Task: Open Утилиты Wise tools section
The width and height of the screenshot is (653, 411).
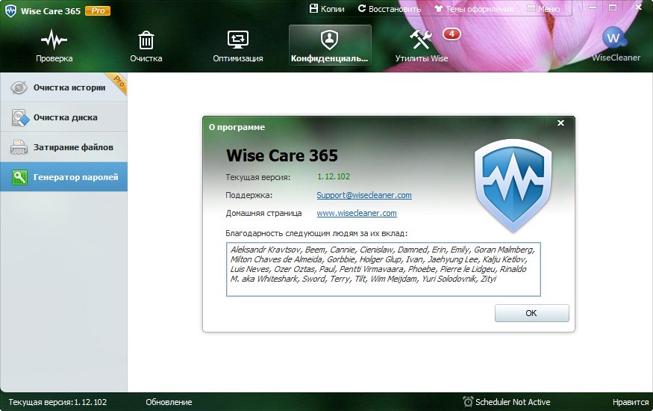Action: [x=422, y=46]
